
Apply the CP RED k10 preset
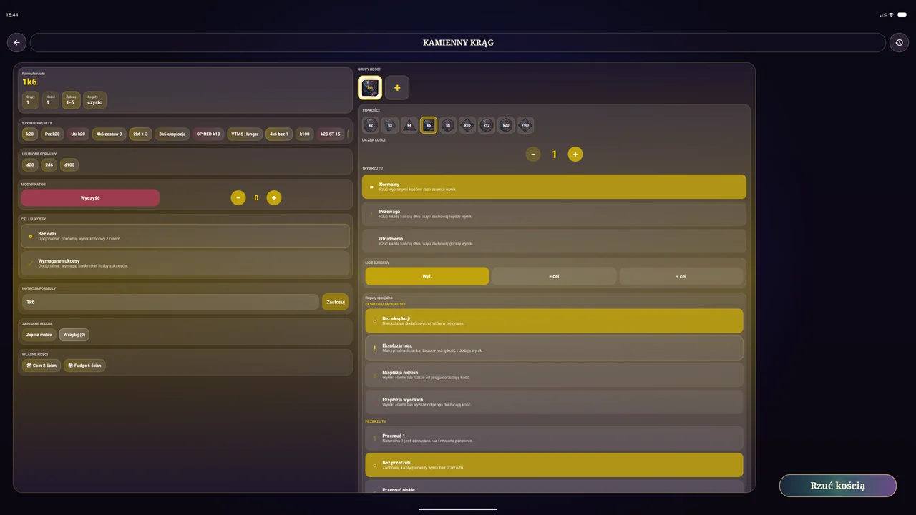coord(208,134)
